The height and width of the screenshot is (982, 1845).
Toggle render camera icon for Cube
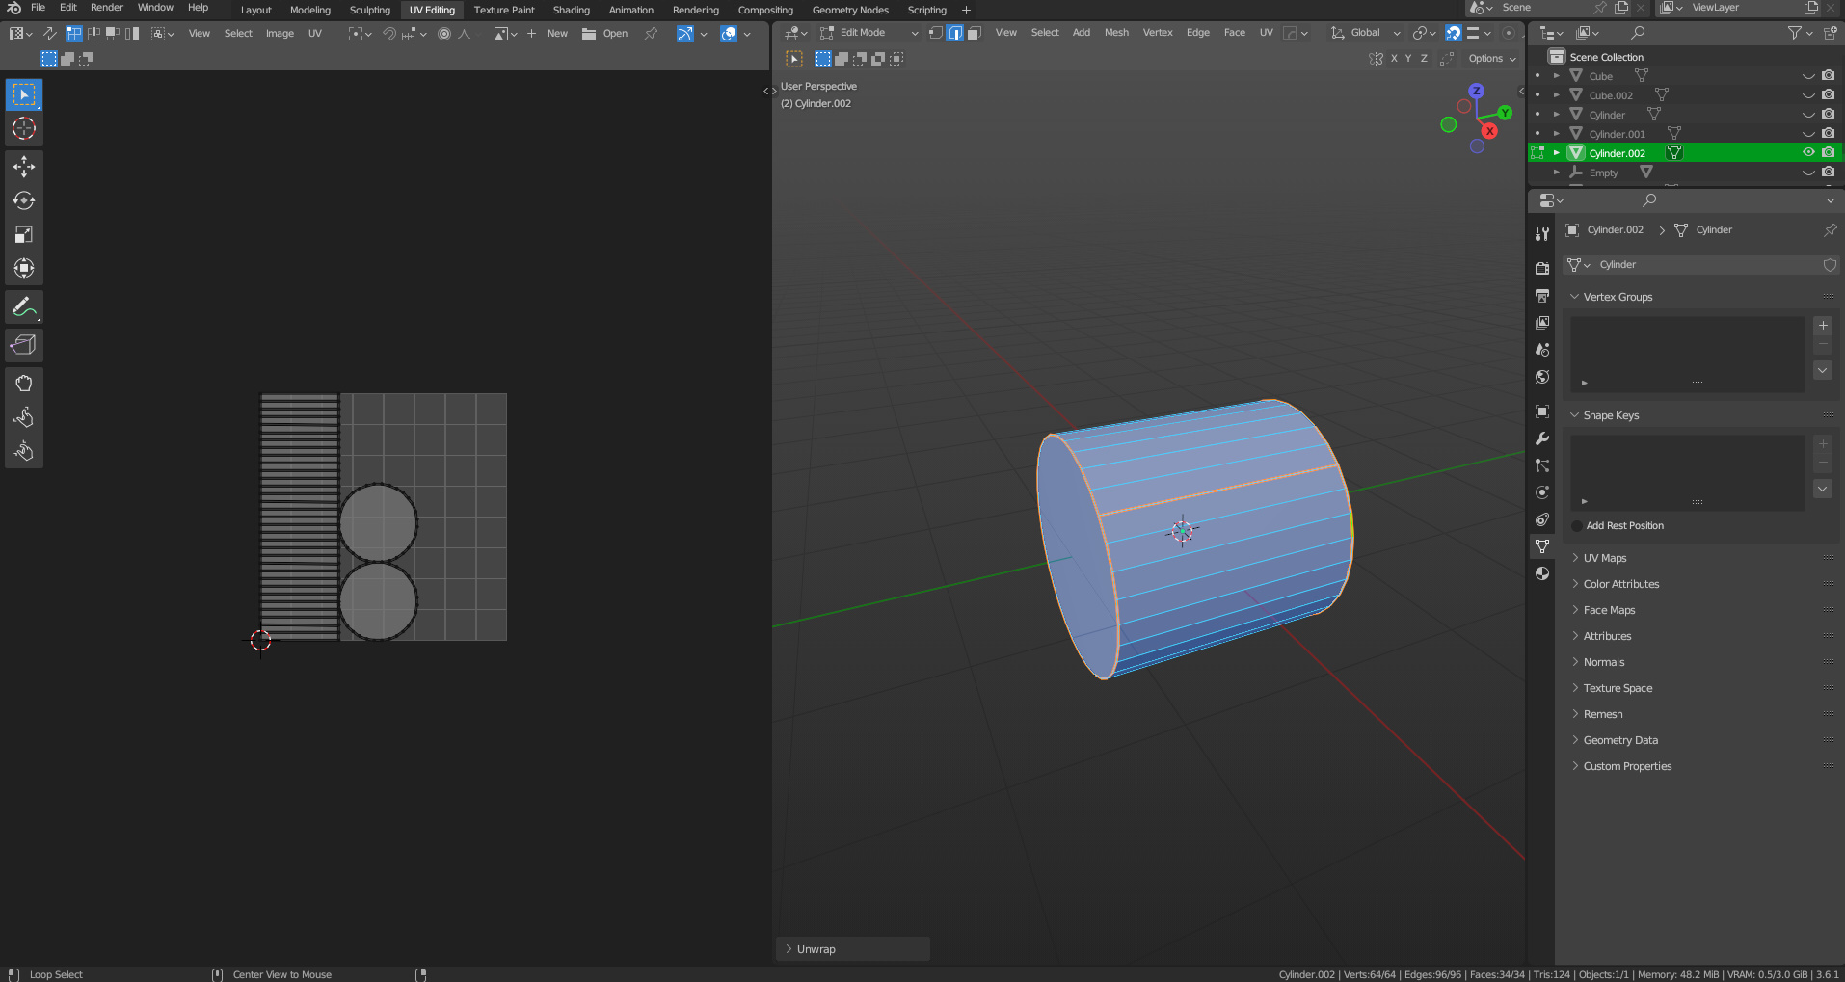click(1828, 75)
